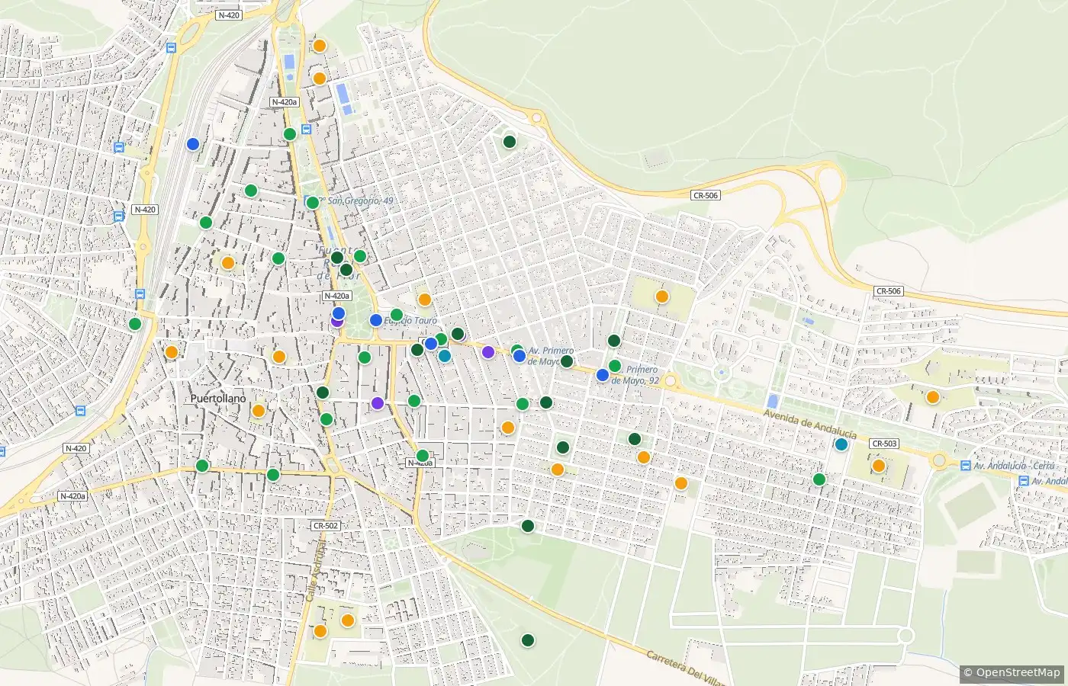1068x686 pixels.
Task: Click the blue marker at Av. Primero de Mayo, 92
Action: pos(603,375)
